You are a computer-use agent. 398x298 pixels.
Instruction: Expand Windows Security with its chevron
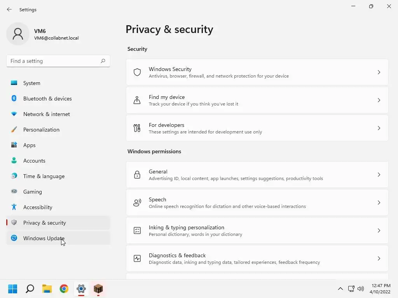[379, 72]
